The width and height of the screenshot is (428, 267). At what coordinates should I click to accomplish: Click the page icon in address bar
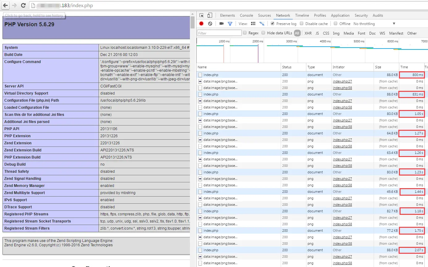click(x=33, y=5)
